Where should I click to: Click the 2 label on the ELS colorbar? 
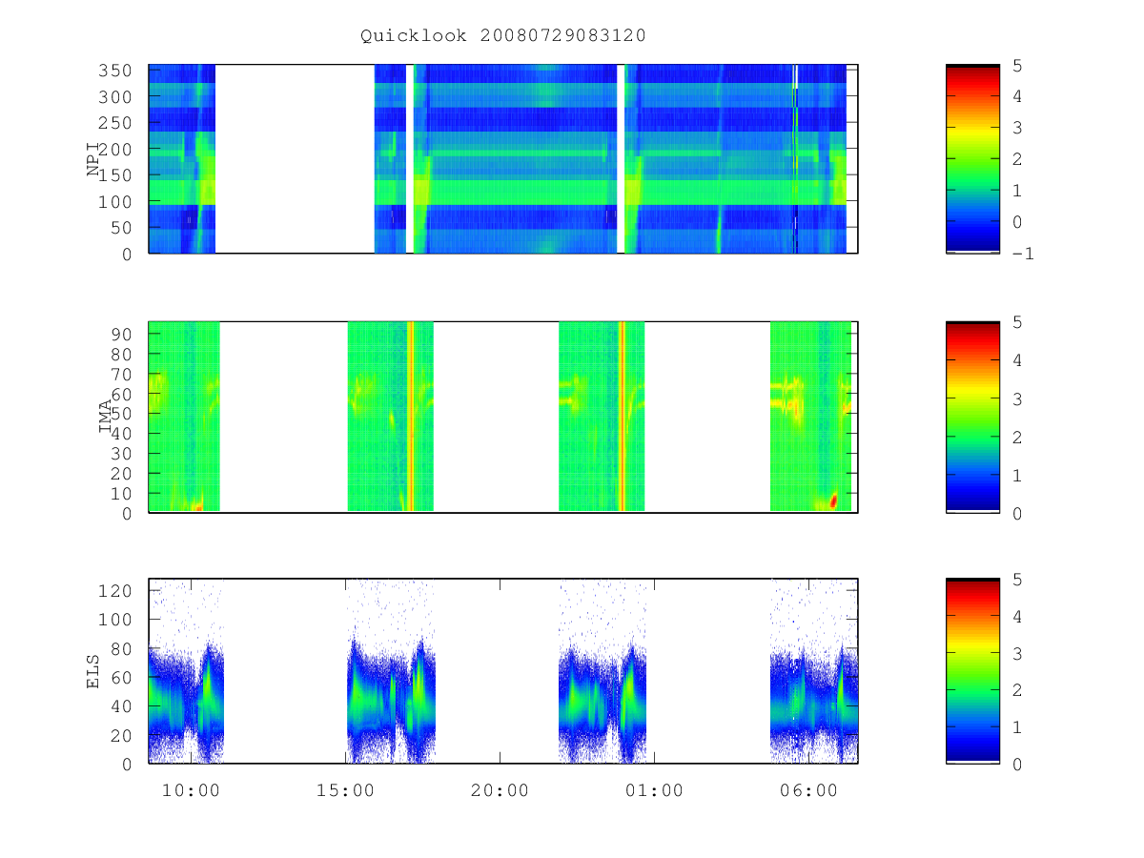pos(1019,689)
